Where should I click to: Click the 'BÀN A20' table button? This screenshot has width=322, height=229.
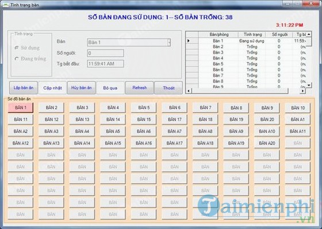coord(267,143)
